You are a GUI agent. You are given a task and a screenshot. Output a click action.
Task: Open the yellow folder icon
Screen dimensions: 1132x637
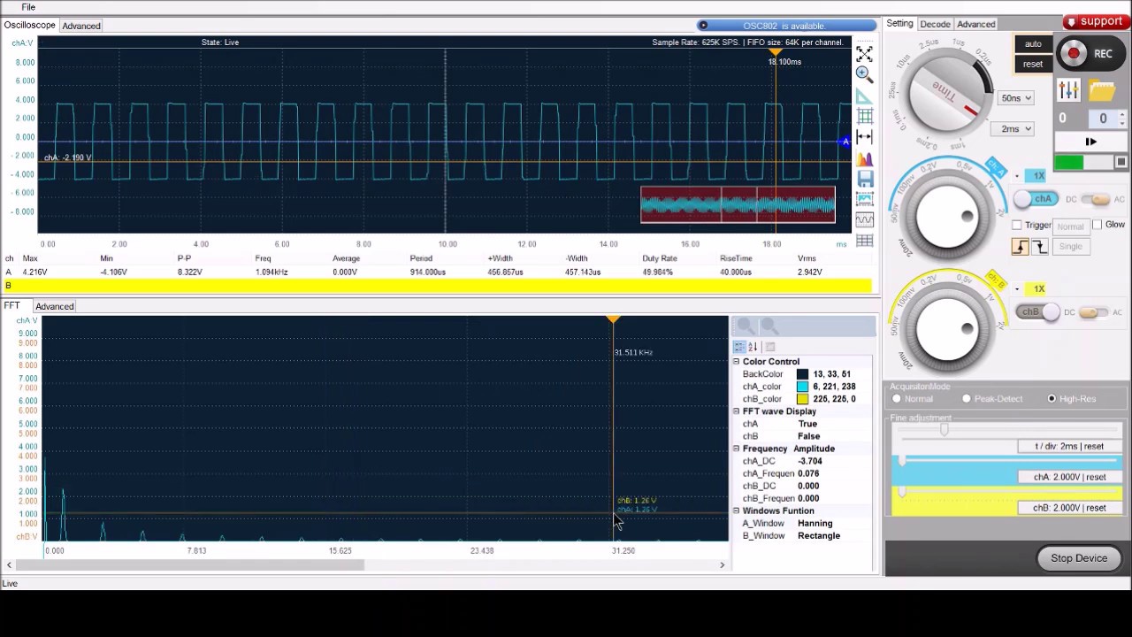point(1102,89)
